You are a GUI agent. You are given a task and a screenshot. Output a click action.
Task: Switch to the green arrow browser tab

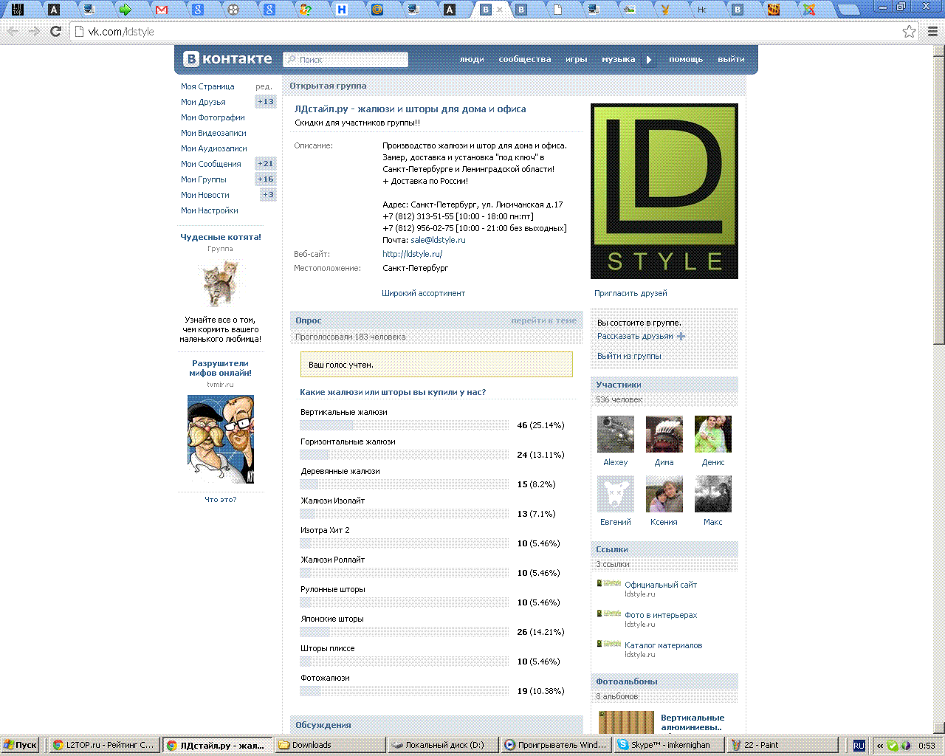tap(126, 10)
